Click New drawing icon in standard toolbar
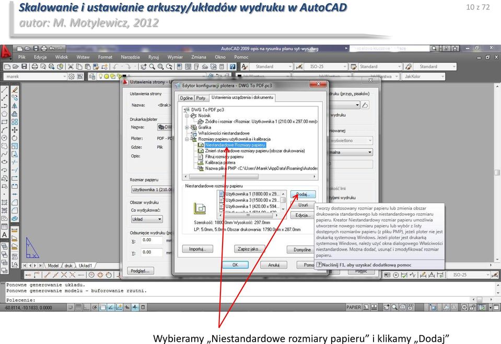Image resolution: width=501 pixels, height=344 pixels. [7, 67]
